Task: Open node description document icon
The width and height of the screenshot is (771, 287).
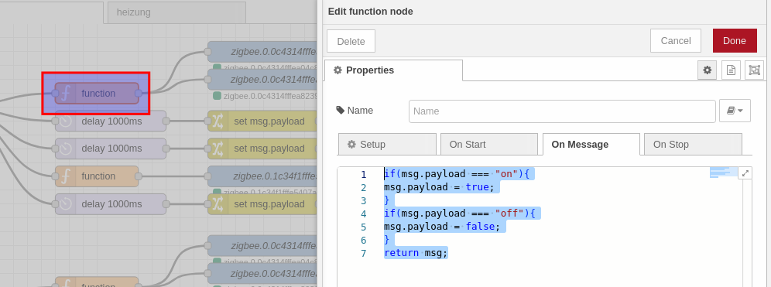Action: click(x=731, y=70)
